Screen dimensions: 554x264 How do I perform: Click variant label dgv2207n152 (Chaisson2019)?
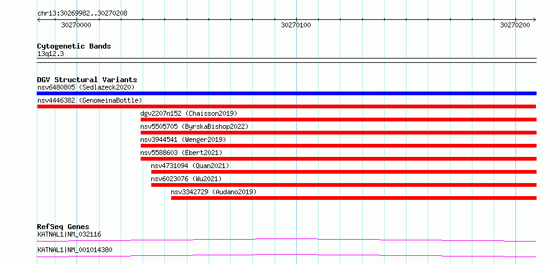(x=189, y=113)
